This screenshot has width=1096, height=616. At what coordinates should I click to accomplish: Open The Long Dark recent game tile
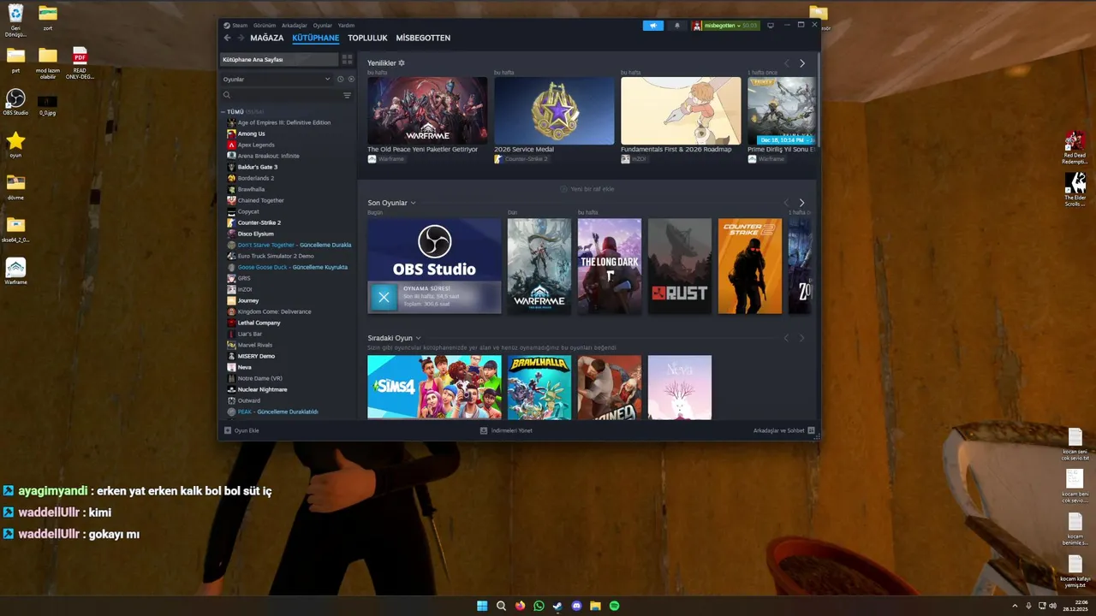610,266
